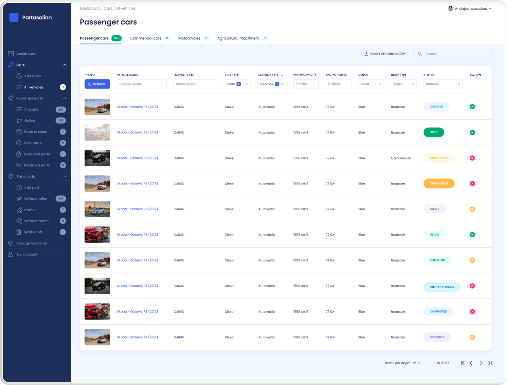Image resolution: width=507 pixels, height=385 pixels.
Task: Click the orange action icon in DRAFT row
Action: click(x=472, y=209)
